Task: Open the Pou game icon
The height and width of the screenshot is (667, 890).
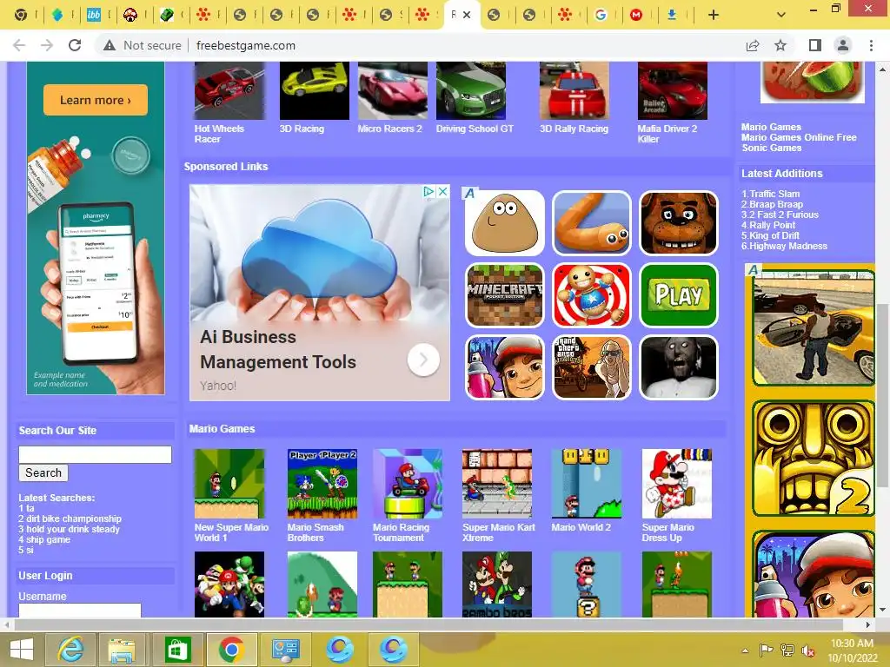Action: coord(505,223)
